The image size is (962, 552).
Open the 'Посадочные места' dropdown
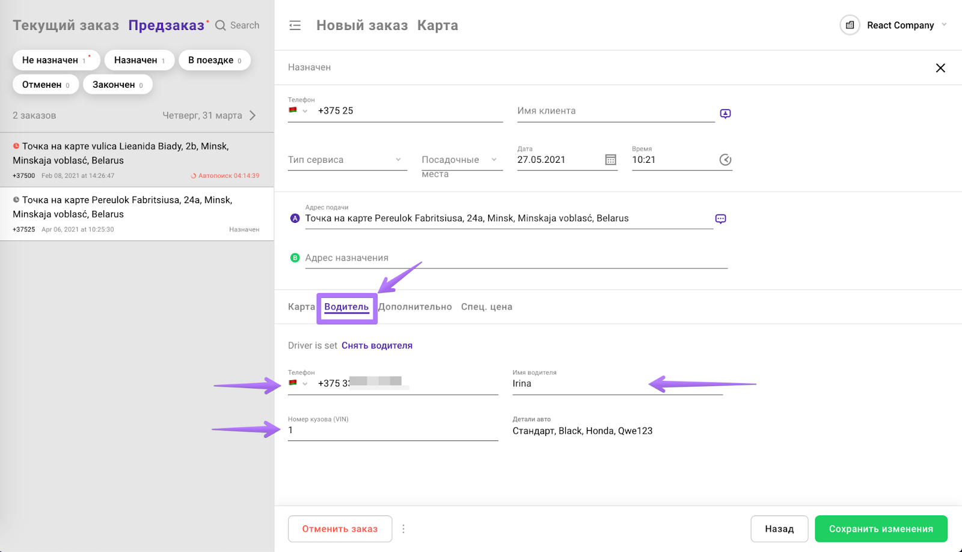pyautogui.click(x=461, y=160)
